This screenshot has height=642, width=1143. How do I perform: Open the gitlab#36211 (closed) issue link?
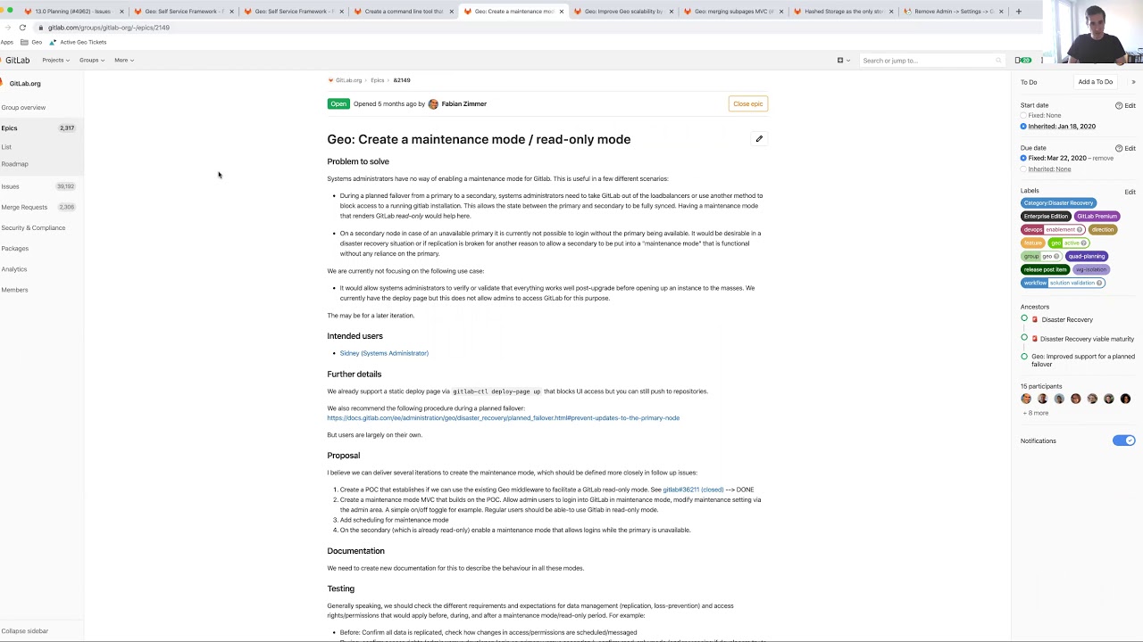[693, 490]
